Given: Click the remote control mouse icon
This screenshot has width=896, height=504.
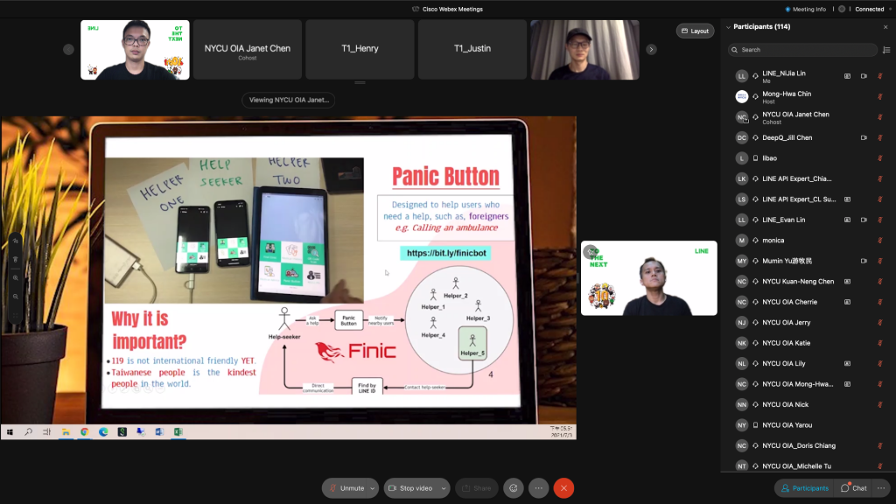Looking at the screenshot, I should 16,259.
